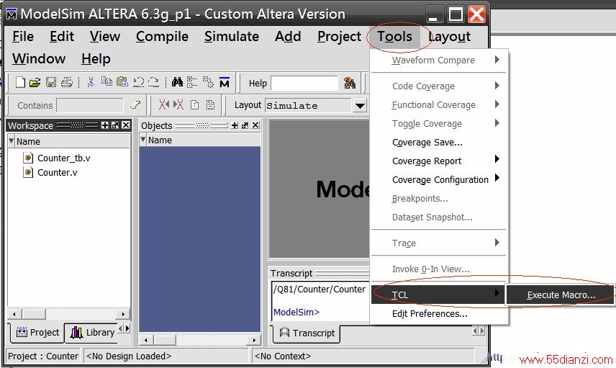616x368 pixels.
Task: Click the Layout combo box showing Simulate
Action: [x=316, y=105]
